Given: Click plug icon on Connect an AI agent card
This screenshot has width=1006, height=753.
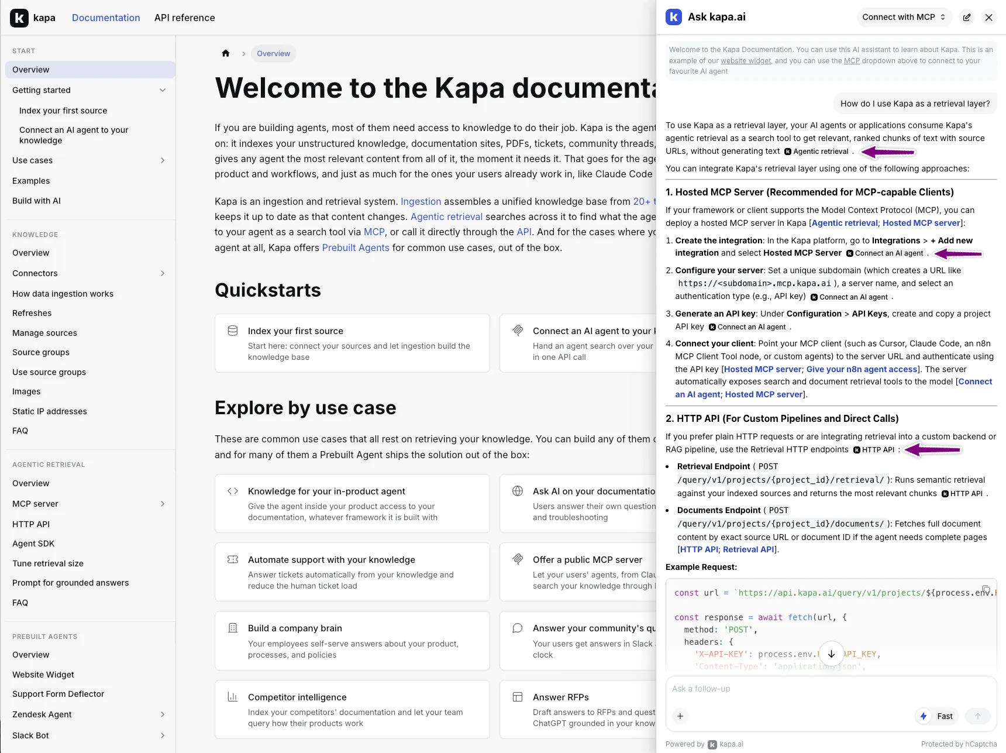Looking at the screenshot, I should click(518, 330).
